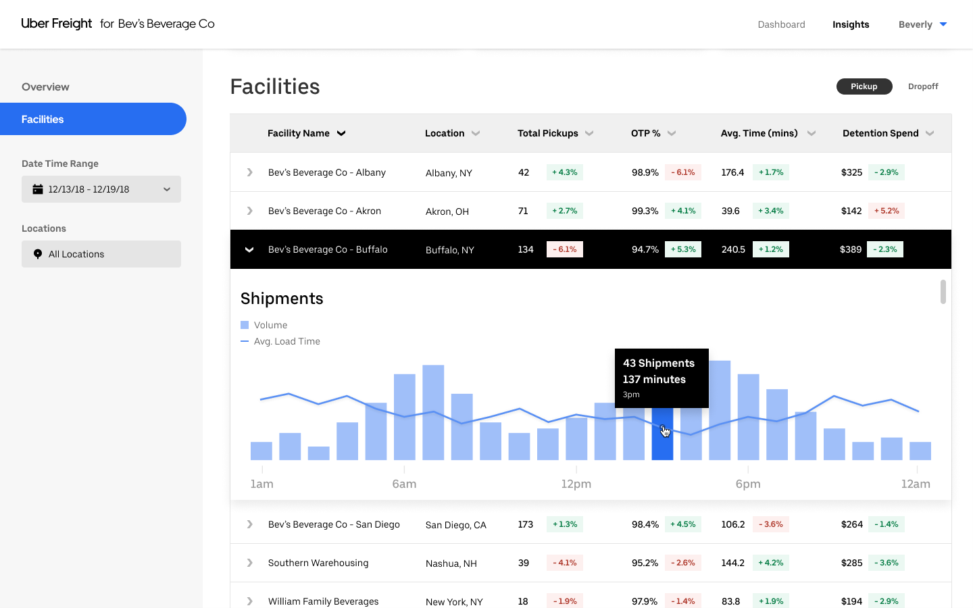Viewport: 973px width, 608px height.
Task: Click the calendar icon in date range
Action: (38, 189)
